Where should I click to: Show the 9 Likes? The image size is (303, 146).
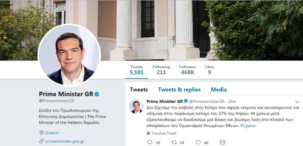click(209, 70)
